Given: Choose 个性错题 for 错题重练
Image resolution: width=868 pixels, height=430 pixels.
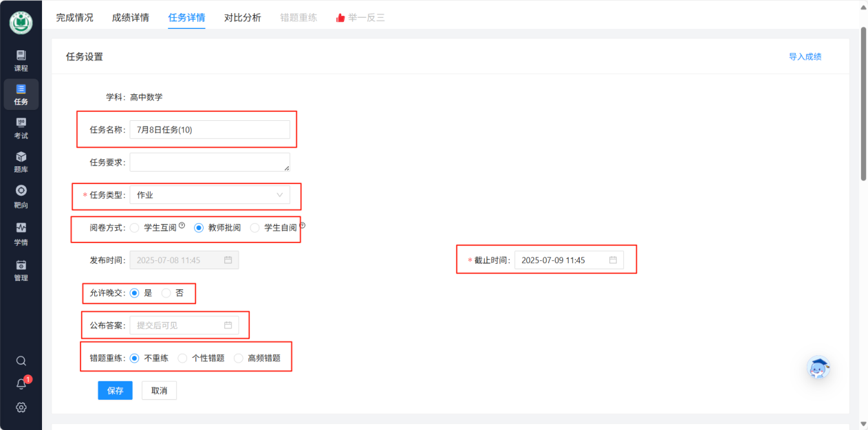Looking at the screenshot, I should [x=182, y=358].
